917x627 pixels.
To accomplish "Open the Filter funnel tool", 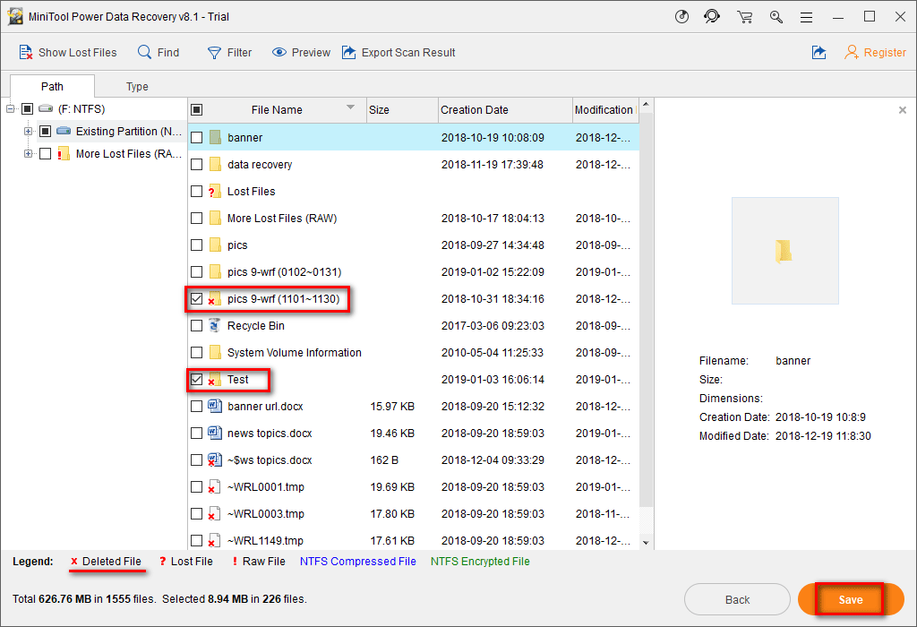I will pyautogui.click(x=214, y=53).
